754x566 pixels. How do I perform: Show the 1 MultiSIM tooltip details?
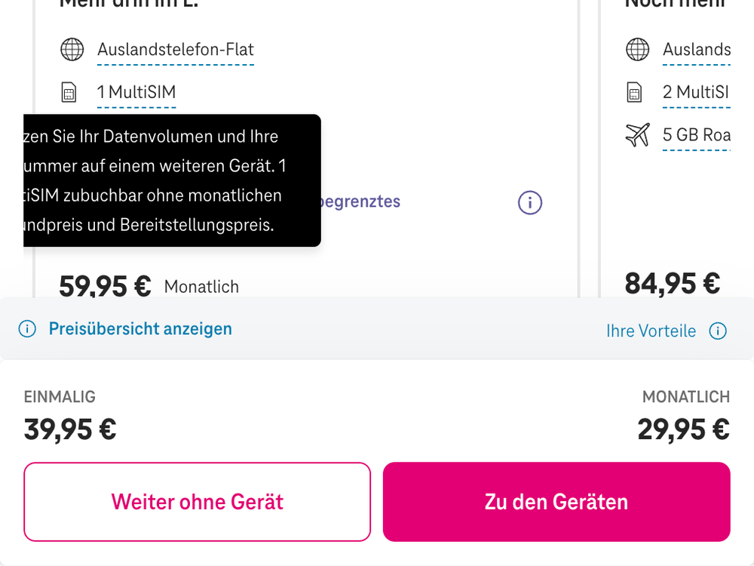pyautogui.click(x=136, y=92)
